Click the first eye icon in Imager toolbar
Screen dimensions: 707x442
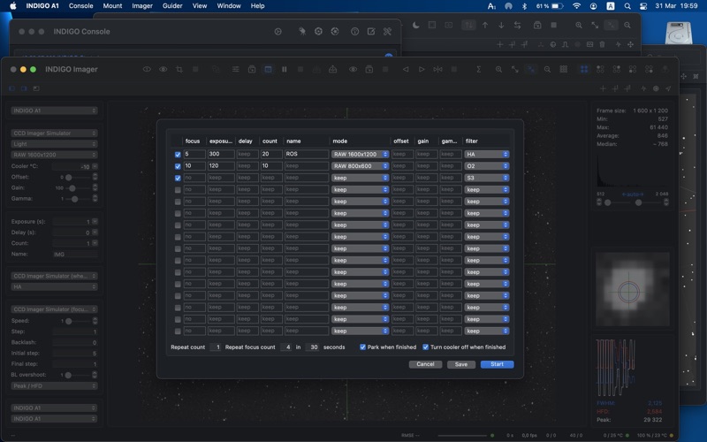(147, 69)
